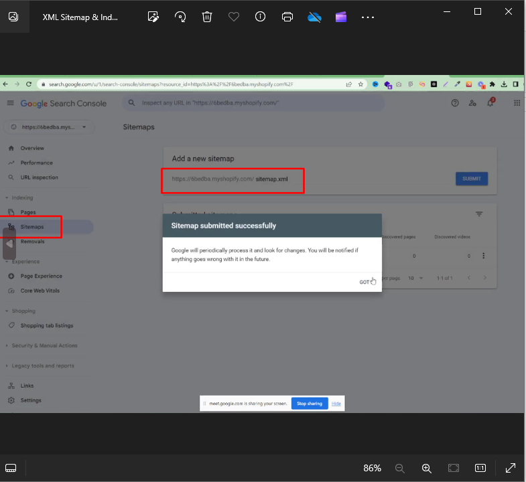Open Settings in sidebar
The height and width of the screenshot is (482, 526).
click(31, 400)
